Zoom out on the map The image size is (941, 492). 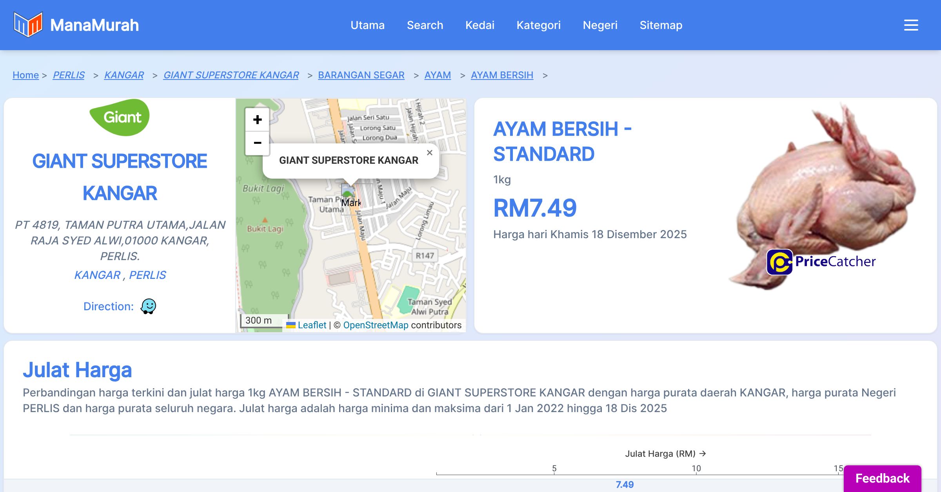coord(257,143)
